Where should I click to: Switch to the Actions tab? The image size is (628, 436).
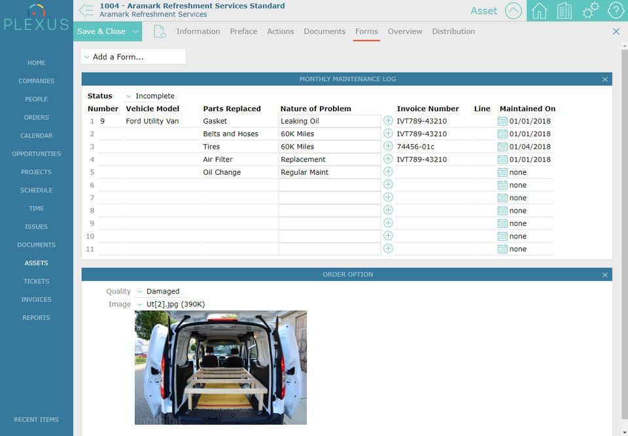281,31
